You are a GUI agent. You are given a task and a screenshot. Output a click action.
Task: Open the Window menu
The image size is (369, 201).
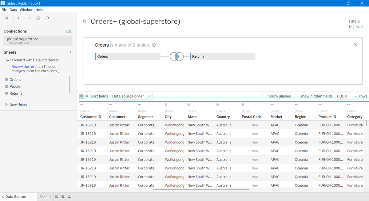[26, 10]
